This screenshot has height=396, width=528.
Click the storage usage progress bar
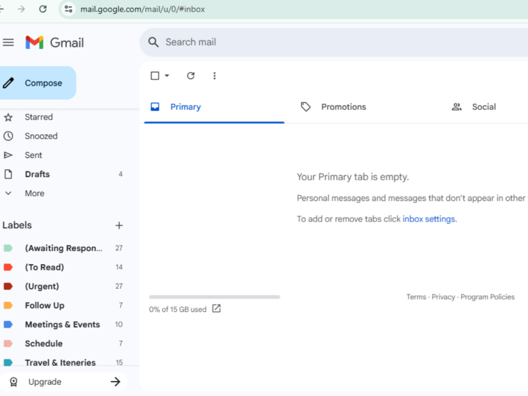(x=214, y=297)
